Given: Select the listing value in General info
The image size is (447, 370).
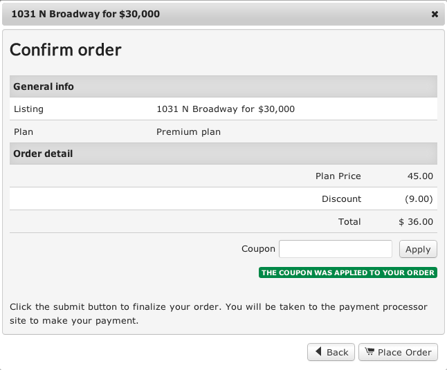Looking at the screenshot, I should (226, 109).
